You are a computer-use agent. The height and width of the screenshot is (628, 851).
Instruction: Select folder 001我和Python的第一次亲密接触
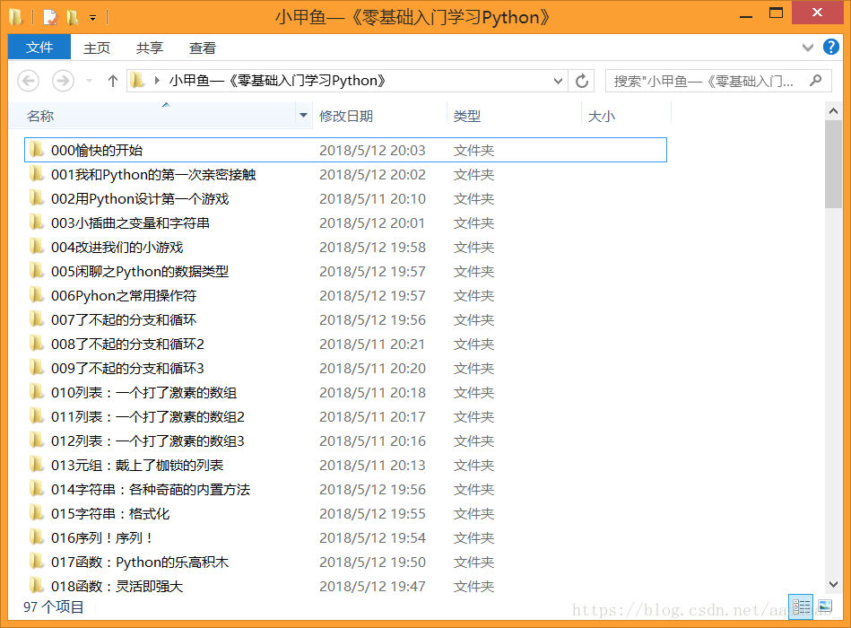345,174
